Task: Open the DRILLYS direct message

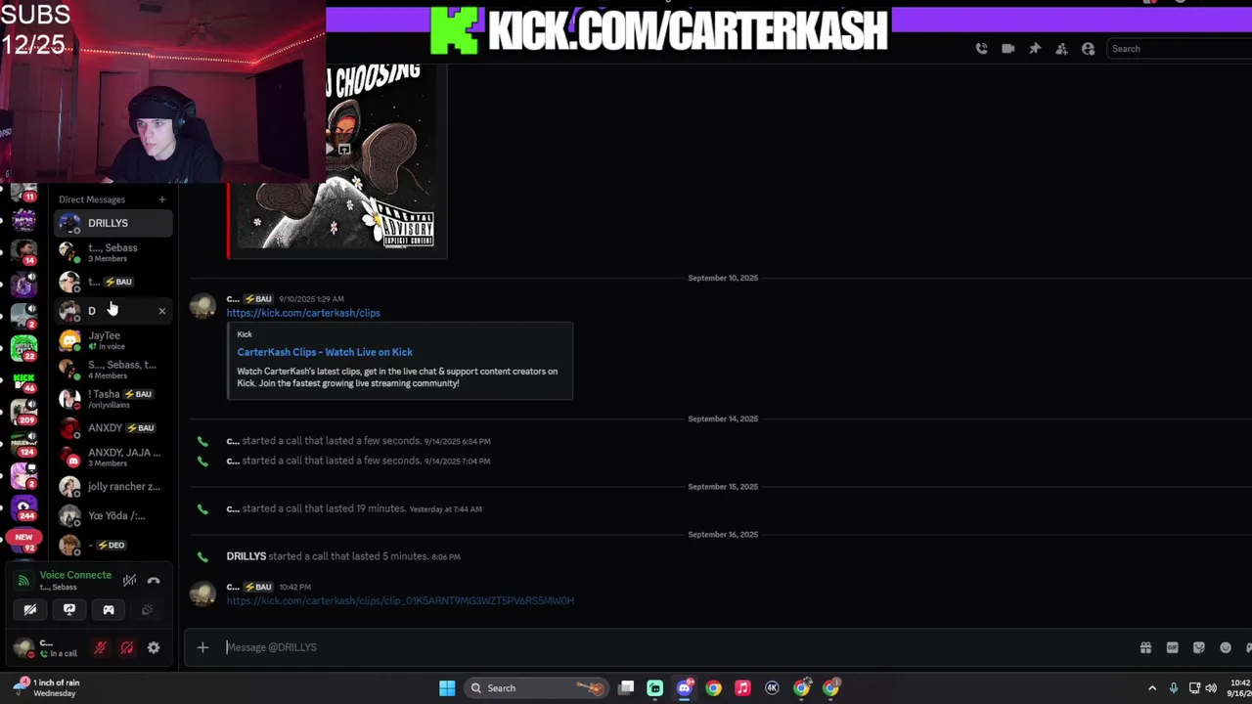Action: click(113, 223)
